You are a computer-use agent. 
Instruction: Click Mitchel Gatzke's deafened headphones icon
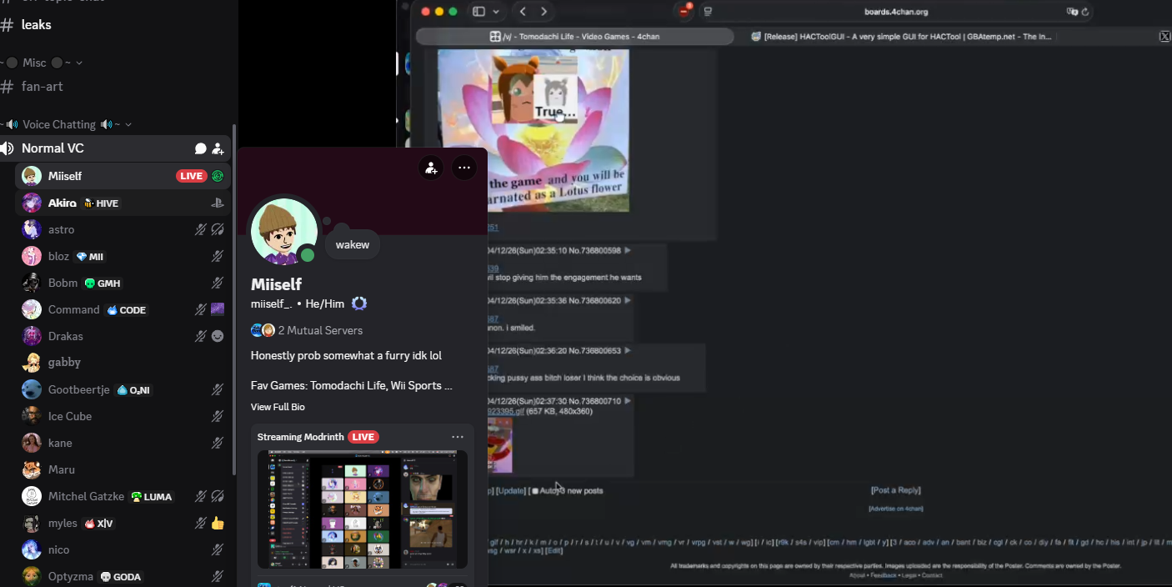pyautogui.click(x=218, y=496)
